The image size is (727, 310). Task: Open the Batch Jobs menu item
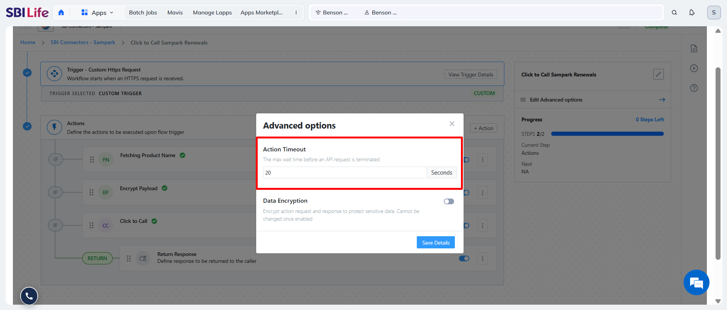(143, 13)
